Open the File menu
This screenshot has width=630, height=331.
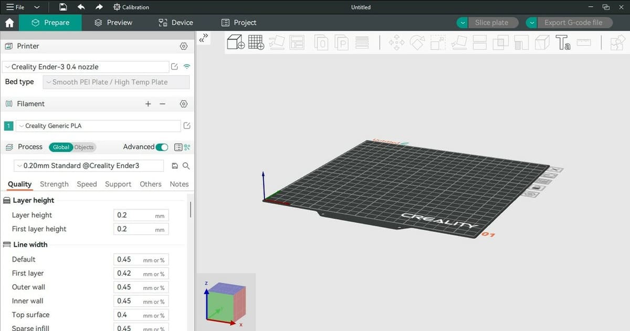point(15,7)
